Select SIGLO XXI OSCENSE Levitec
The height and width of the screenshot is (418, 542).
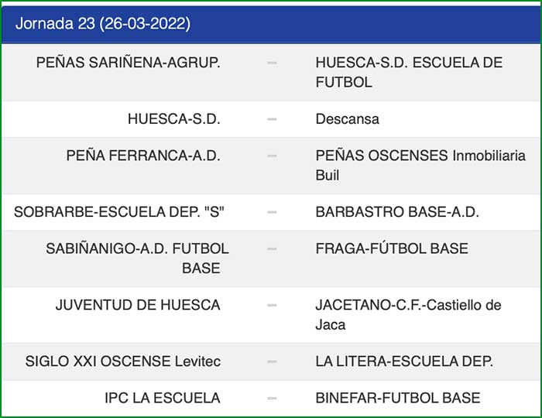[123, 361]
